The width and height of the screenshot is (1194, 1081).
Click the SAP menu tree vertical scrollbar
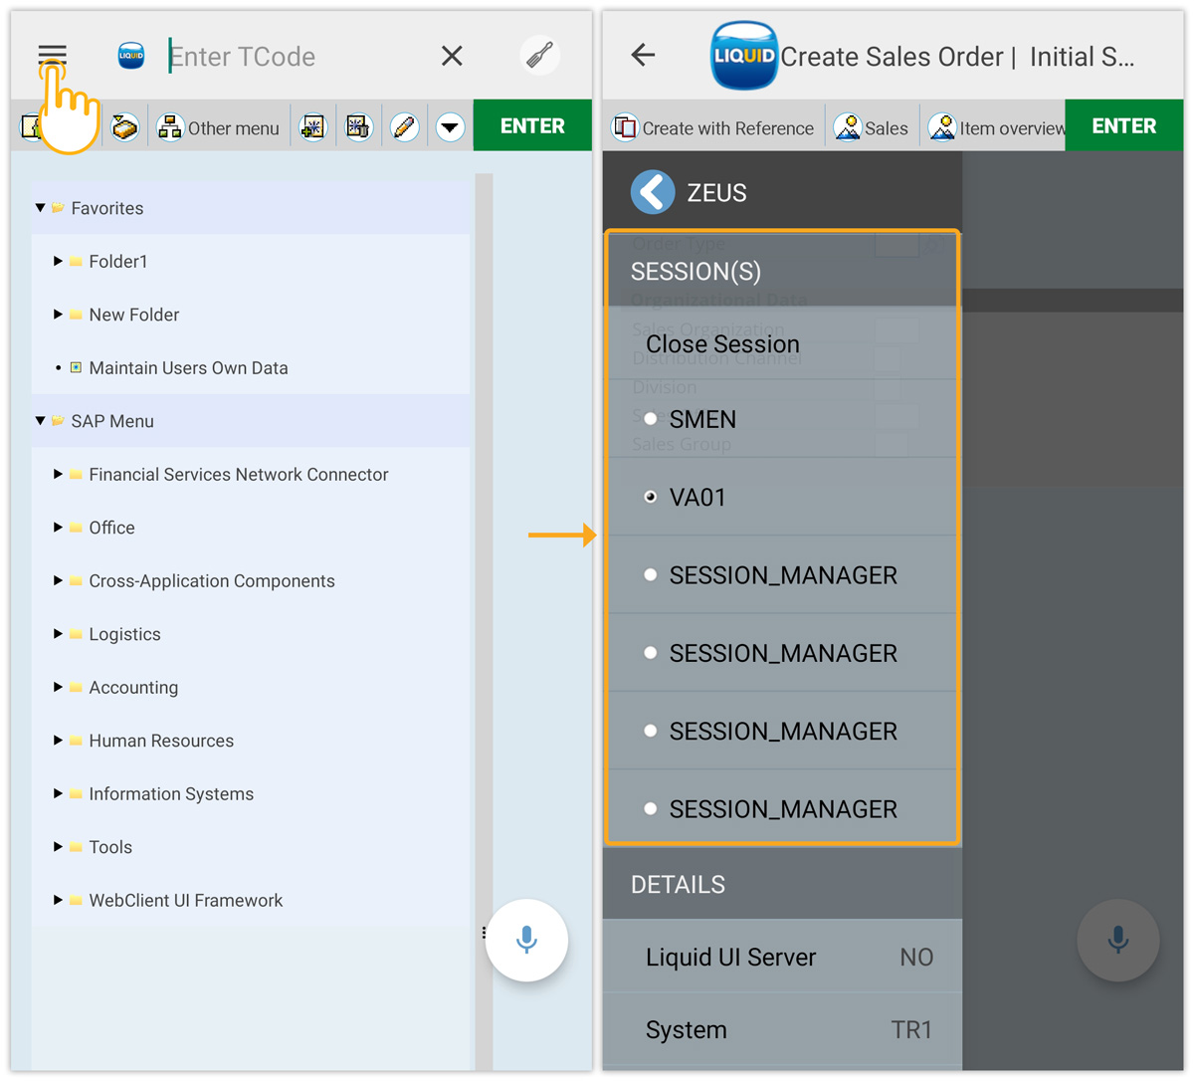click(x=484, y=622)
